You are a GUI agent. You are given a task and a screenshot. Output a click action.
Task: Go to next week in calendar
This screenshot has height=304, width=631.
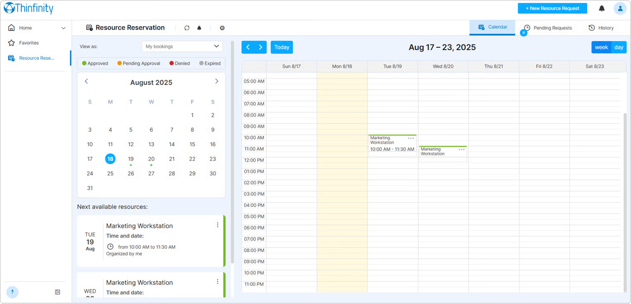pyautogui.click(x=260, y=47)
